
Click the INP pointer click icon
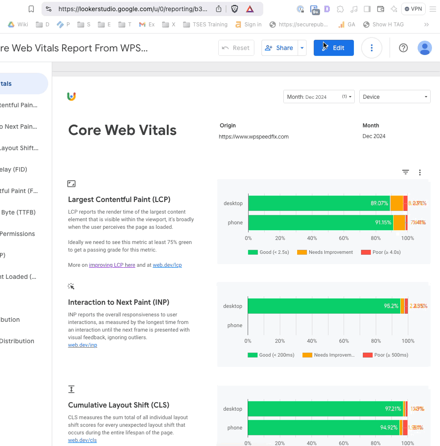[x=71, y=286]
